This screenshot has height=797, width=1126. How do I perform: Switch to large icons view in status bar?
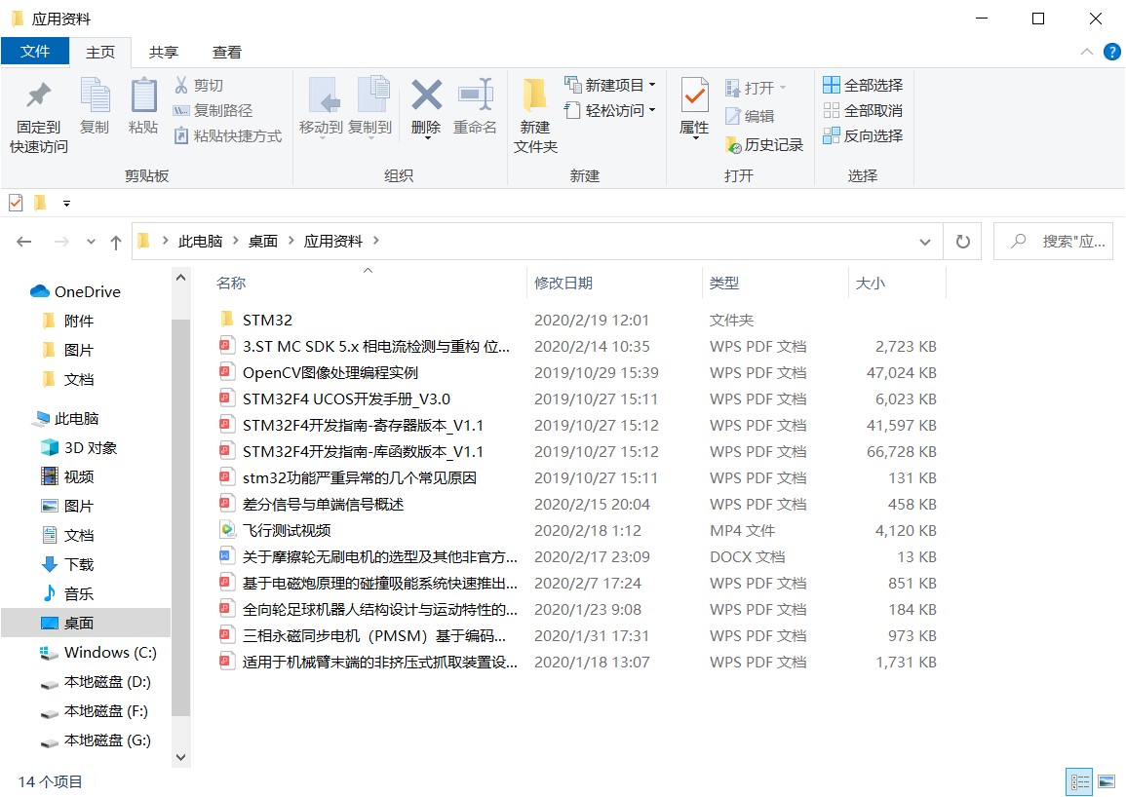tap(1106, 781)
